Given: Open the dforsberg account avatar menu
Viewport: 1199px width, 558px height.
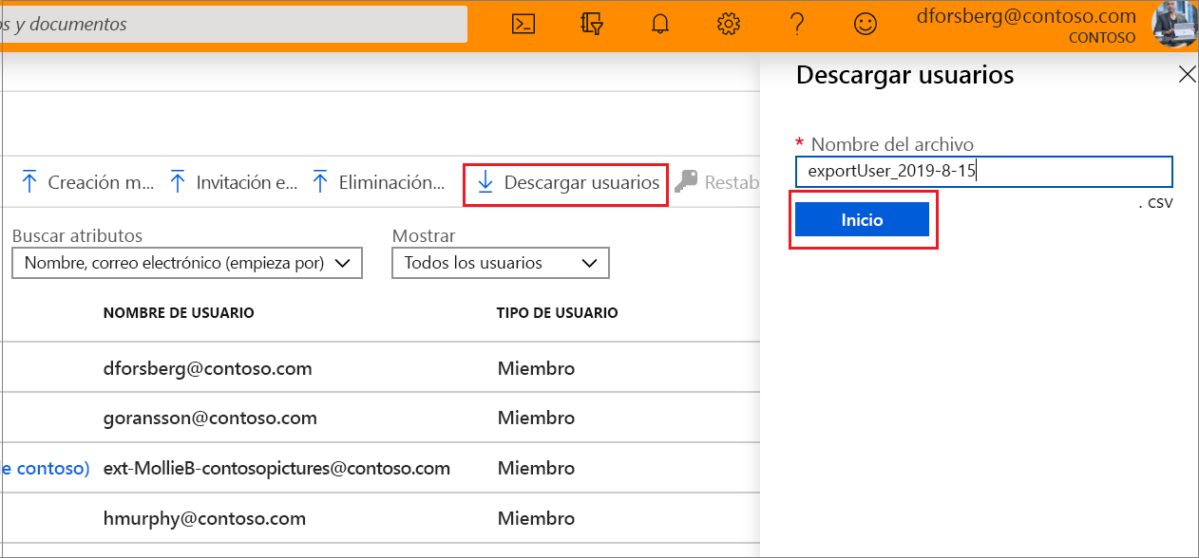Looking at the screenshot, I should coord(1175,24).
